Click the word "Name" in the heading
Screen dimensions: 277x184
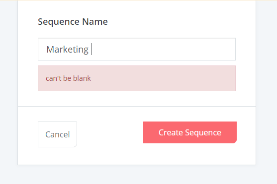[x=95, y=22]
